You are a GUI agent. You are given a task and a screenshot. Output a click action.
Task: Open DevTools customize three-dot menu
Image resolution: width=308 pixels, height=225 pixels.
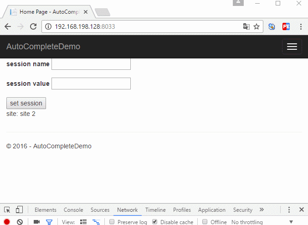pos(289,209)
